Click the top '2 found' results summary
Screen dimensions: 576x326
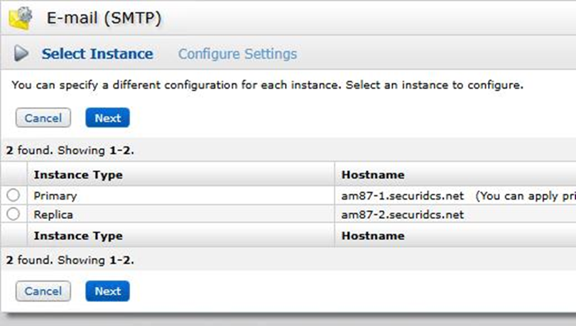pos(70,151)
